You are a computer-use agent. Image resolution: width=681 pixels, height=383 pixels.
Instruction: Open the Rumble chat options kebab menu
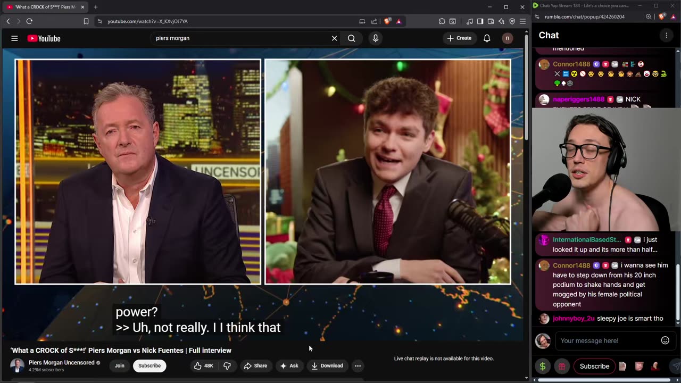point(666,35)
